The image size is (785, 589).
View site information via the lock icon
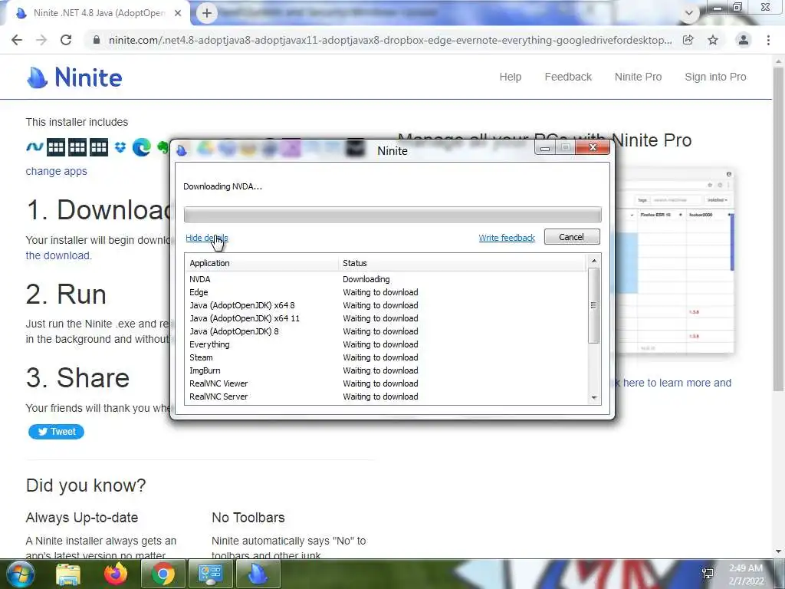tap(97, 40)
